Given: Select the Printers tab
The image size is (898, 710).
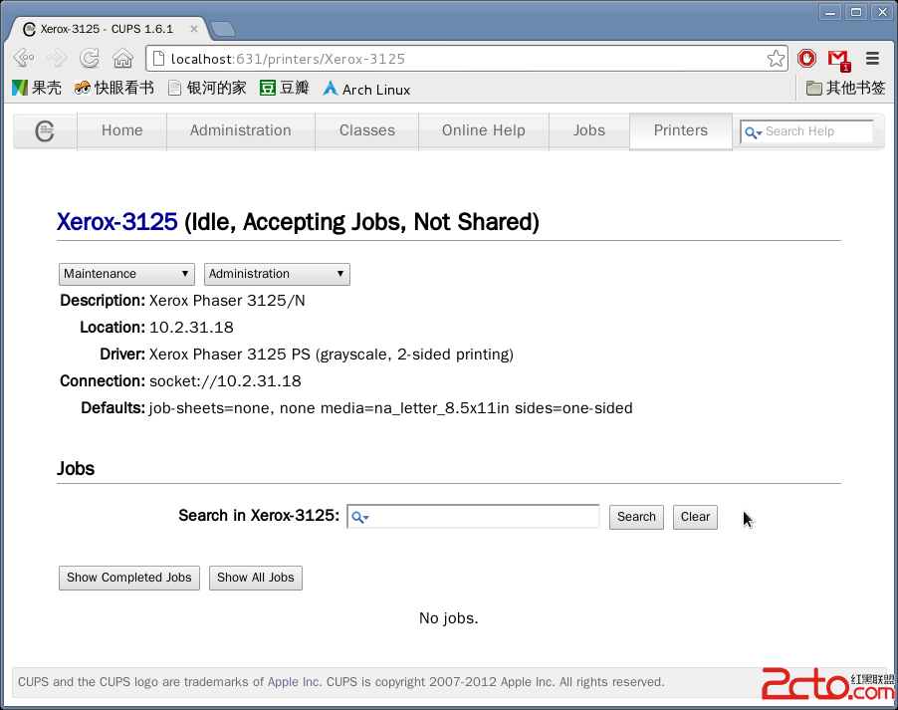Looking at the screenshot, I should click(680, 130).
